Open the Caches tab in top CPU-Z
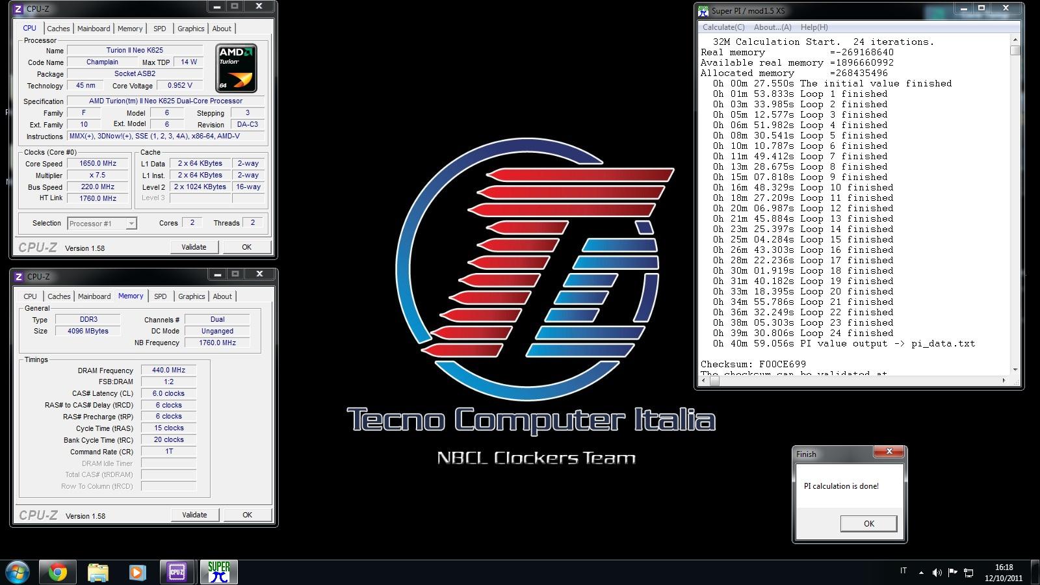Viewport: 1040px width, 585px height. pos(58,29)
